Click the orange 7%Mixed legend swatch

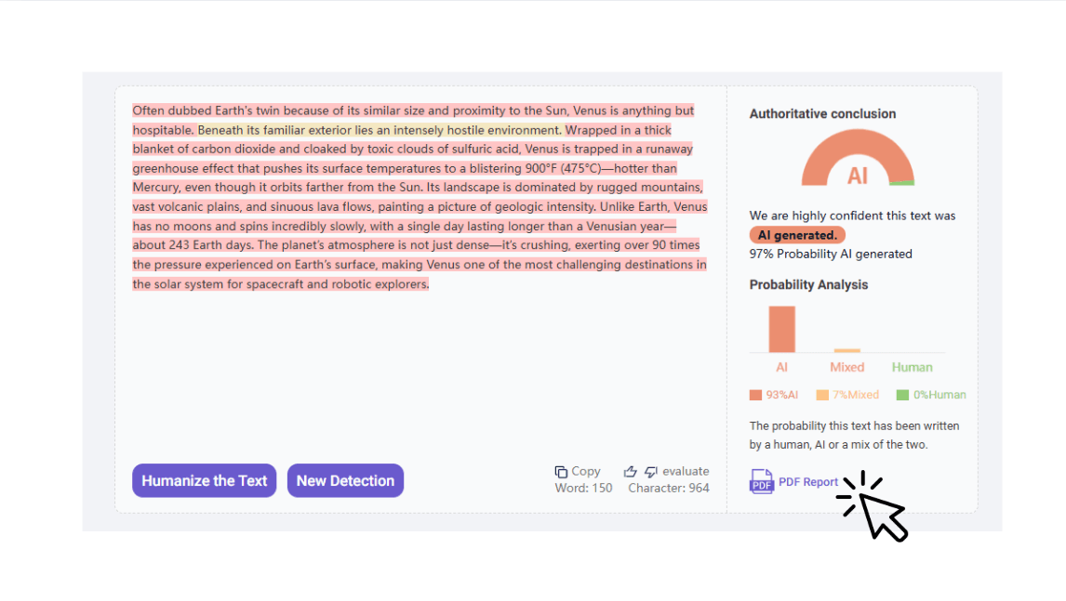coord(822,395)
